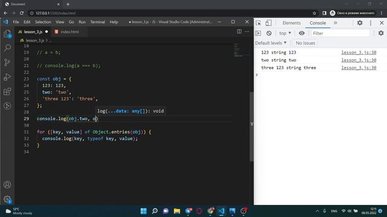Toggle the browser side panel
The height and width of the screenshot is (217, 387).
pyautogui.click(x=324, y=13)
